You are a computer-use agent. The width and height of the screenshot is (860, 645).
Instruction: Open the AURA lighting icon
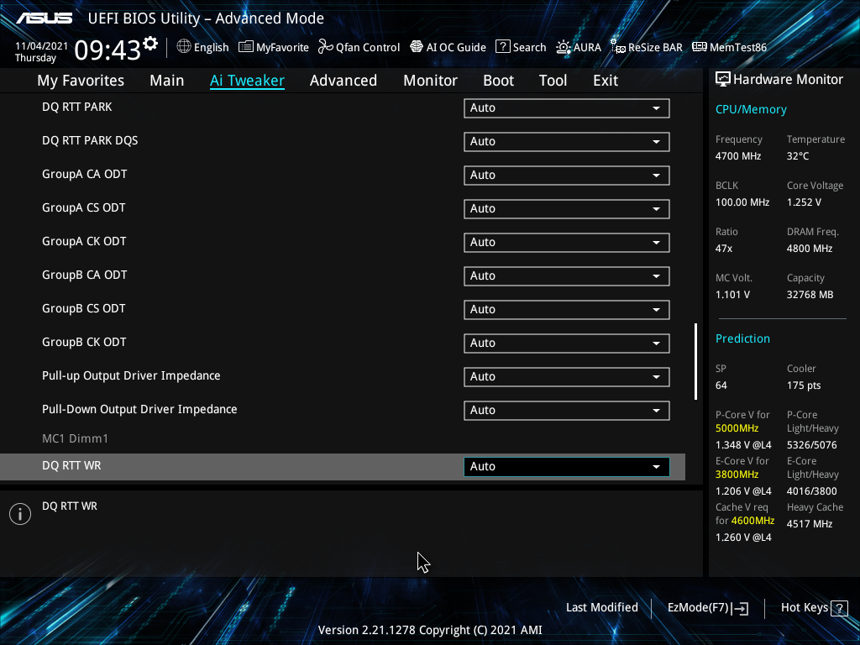pos(564,47)
